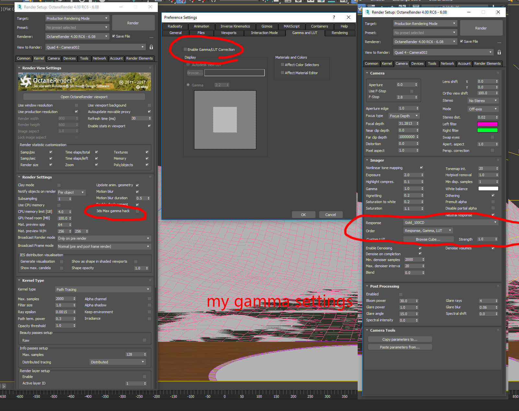Open save file options ellipsis in left Render Setup
The height and width of the screenshot is (411, 519).
point(151,37)
